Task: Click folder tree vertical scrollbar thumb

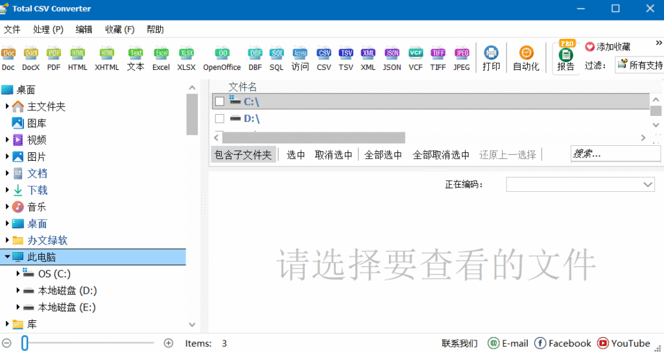Action: point(192,114)
